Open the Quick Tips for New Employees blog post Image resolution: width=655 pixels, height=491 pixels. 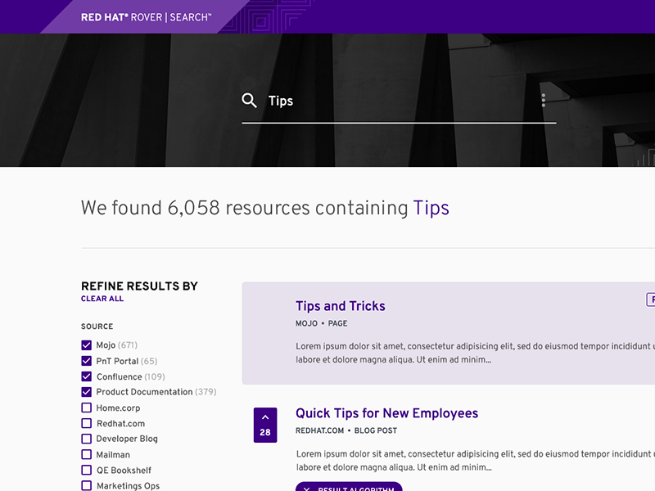click(386, 413)
